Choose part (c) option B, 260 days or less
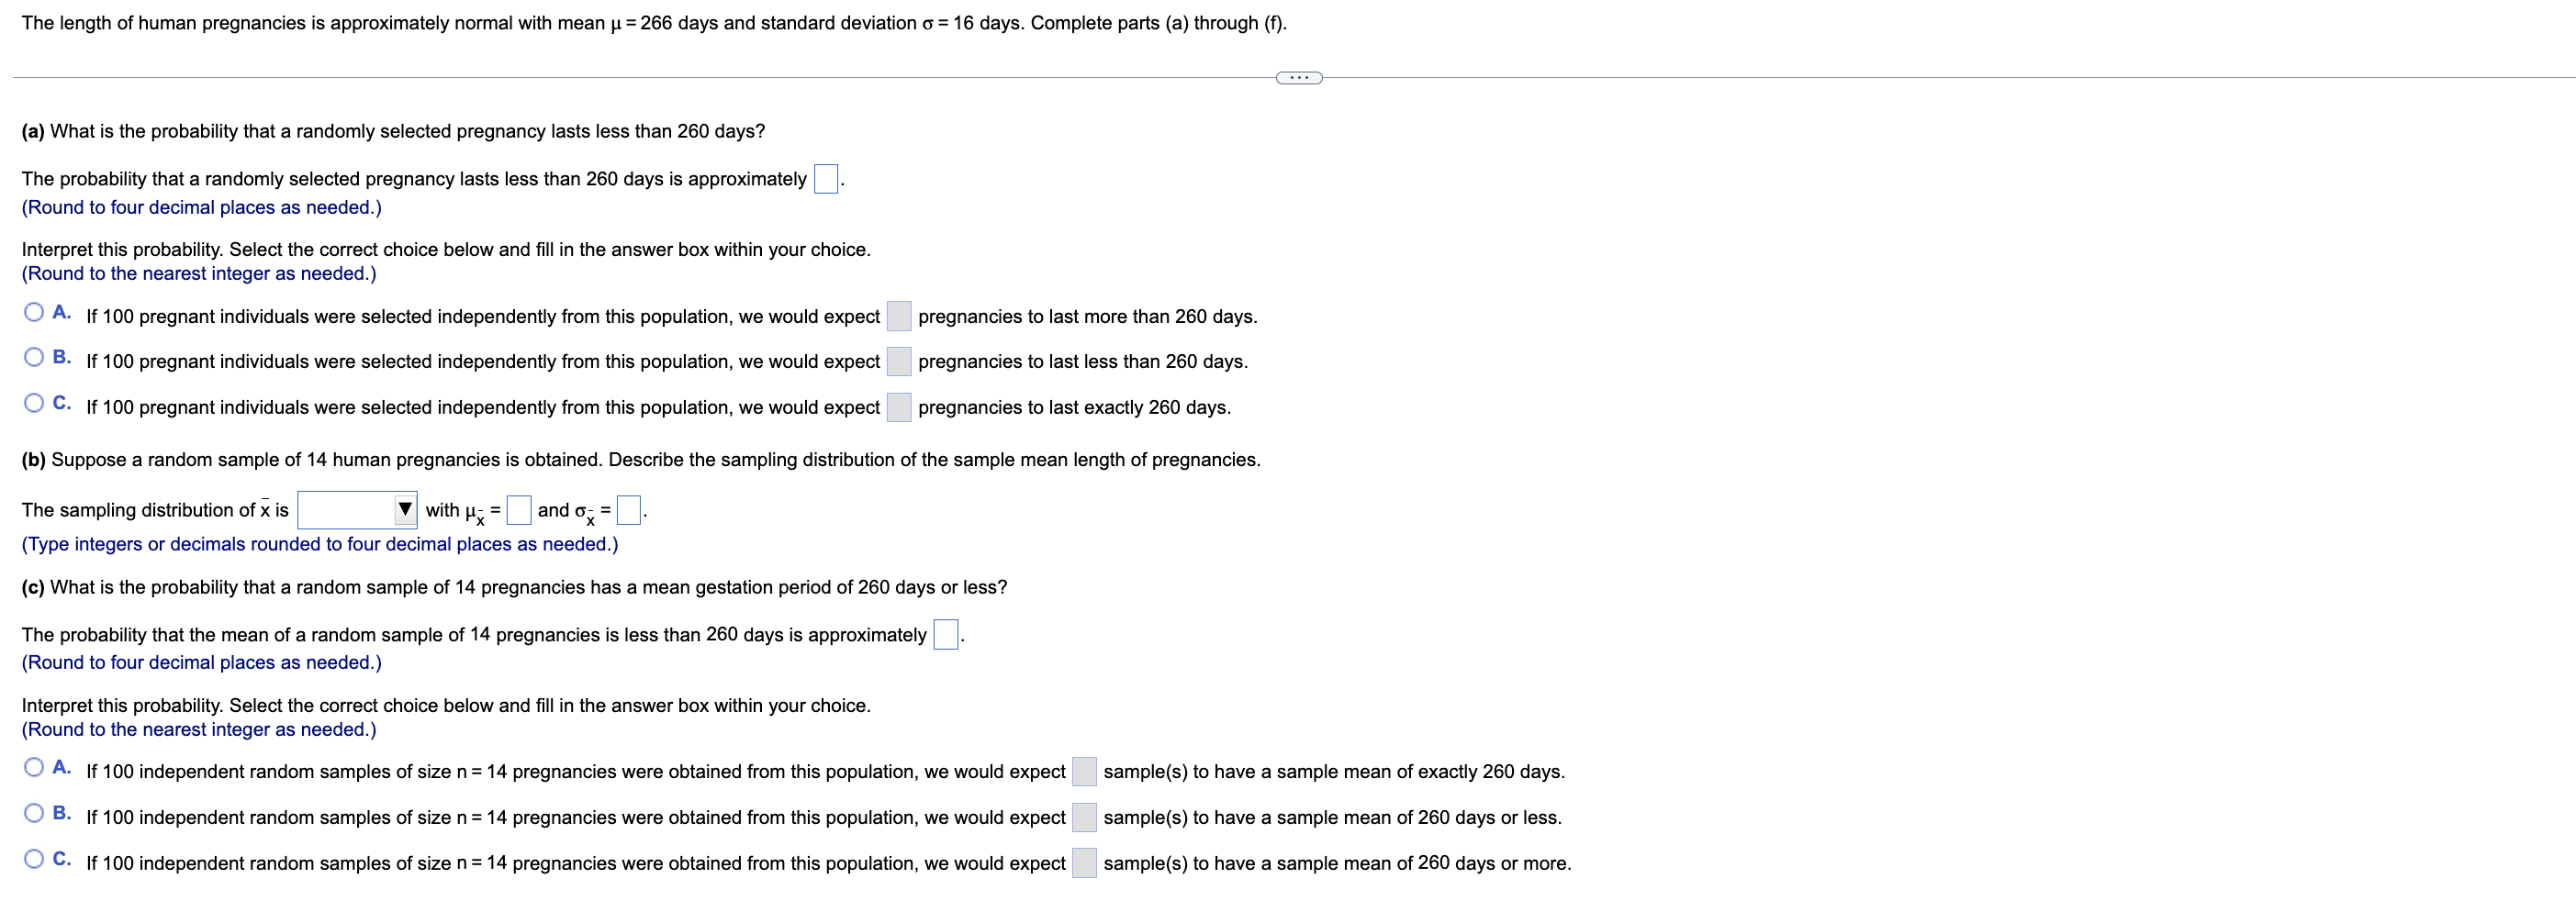2576x901 pixels. (34, 814)
